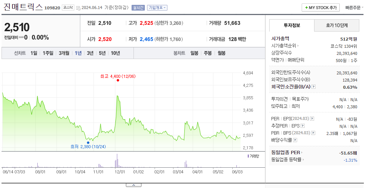This screenshot has height=188, width=365.
Task: Click the PBR BPS value 2.35배 | 1,067원
Action: click(x=342, y=133)
